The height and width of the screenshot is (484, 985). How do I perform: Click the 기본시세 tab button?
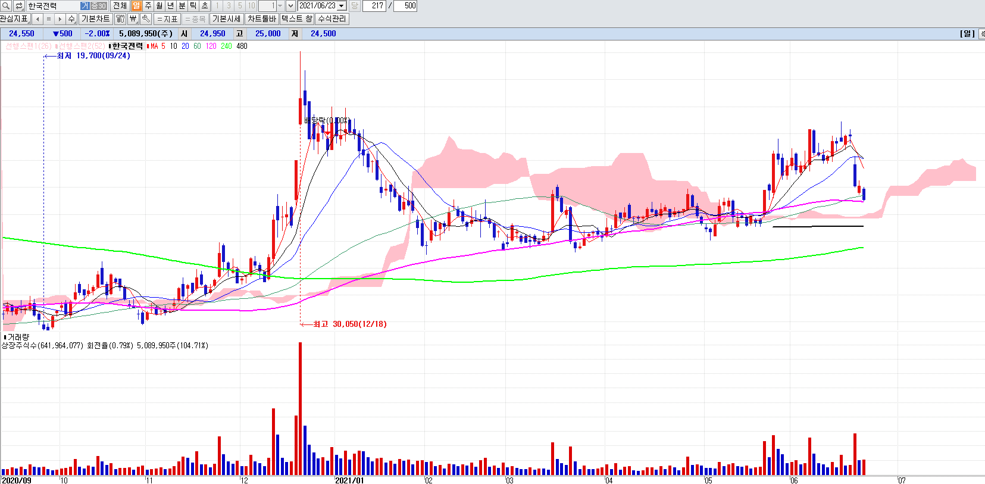click(226, 19)
